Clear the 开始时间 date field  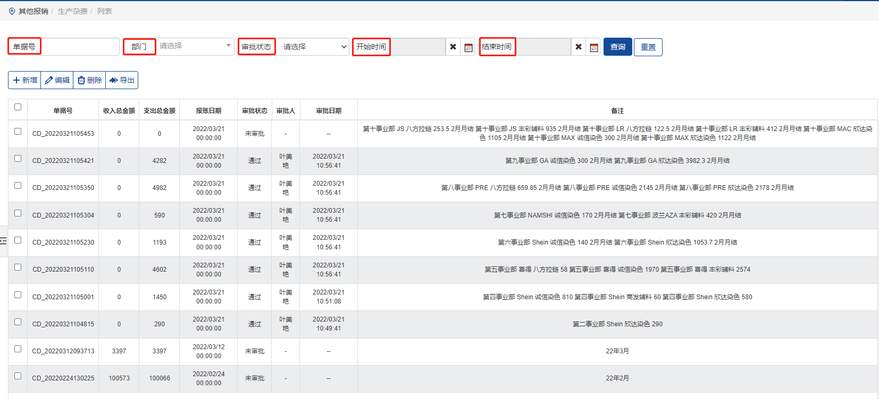click(453, 47)
